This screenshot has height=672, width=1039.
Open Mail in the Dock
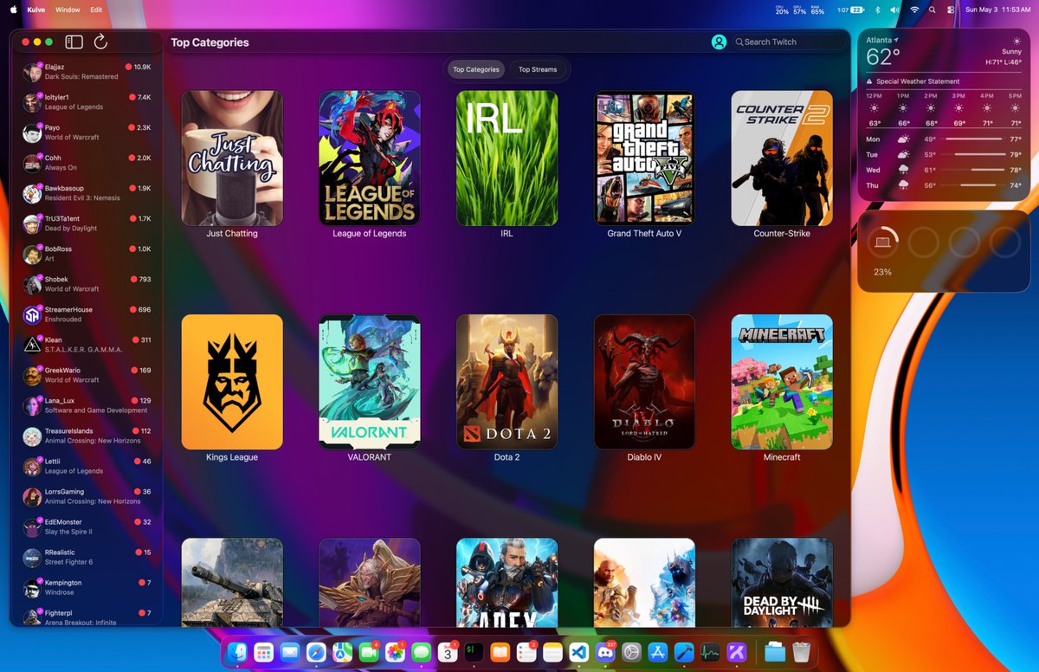(290, 653)
